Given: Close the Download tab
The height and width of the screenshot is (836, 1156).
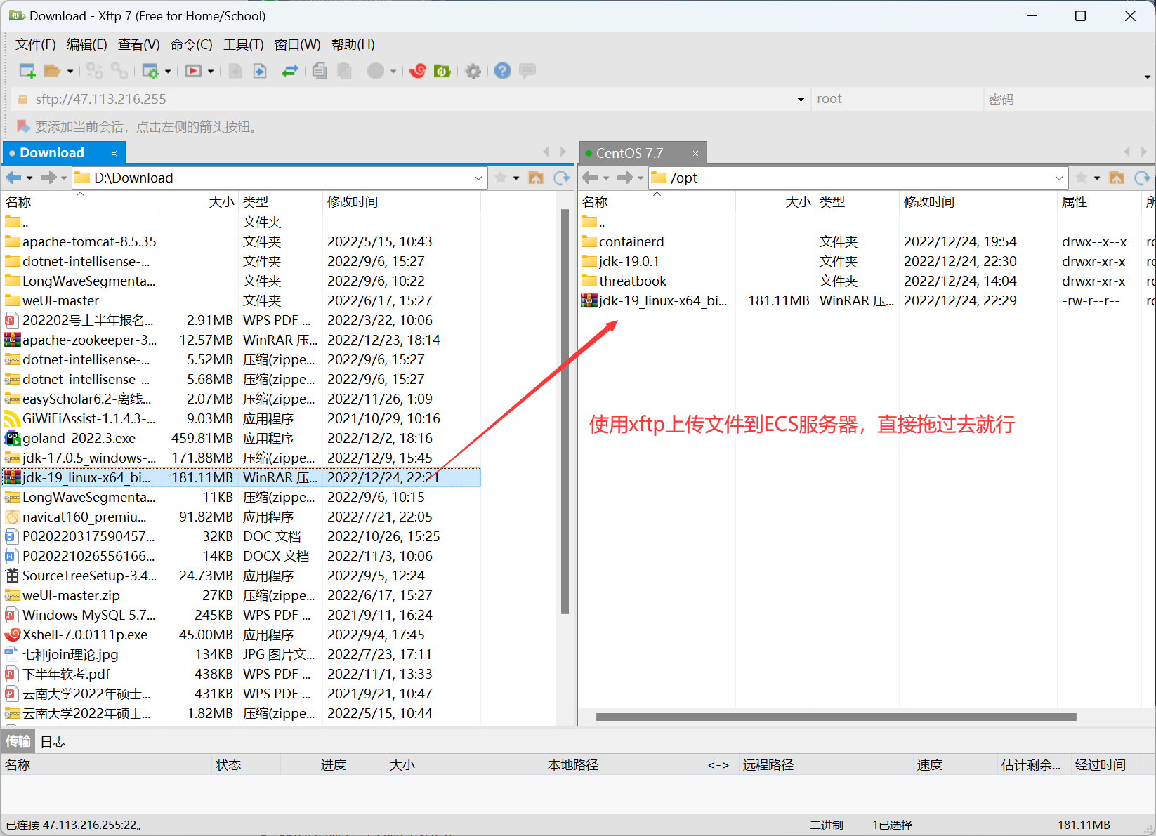Looking at the screenshot, I should (x=114, y=153).
